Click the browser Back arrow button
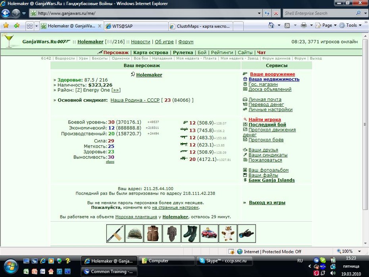Image resolution: width=369 pixels, height=277 pixels. pyautogui.click(x=6, y=13)
